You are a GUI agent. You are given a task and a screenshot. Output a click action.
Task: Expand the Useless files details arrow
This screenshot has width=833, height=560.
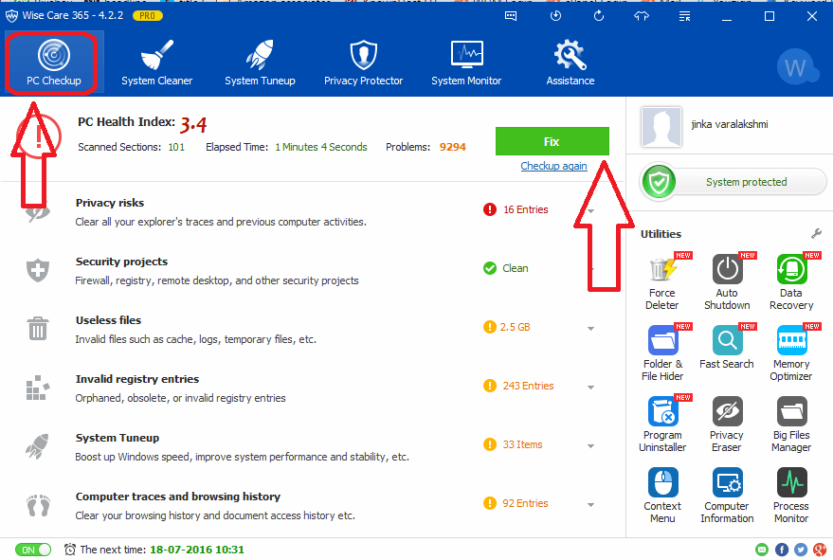(590, 329)
